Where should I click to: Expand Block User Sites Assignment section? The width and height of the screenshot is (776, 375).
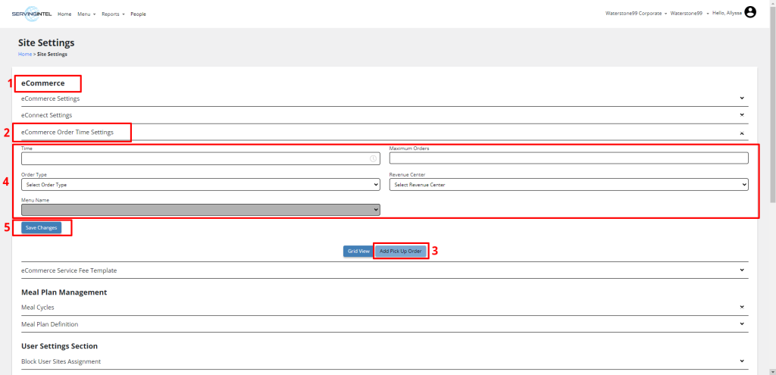741,361
